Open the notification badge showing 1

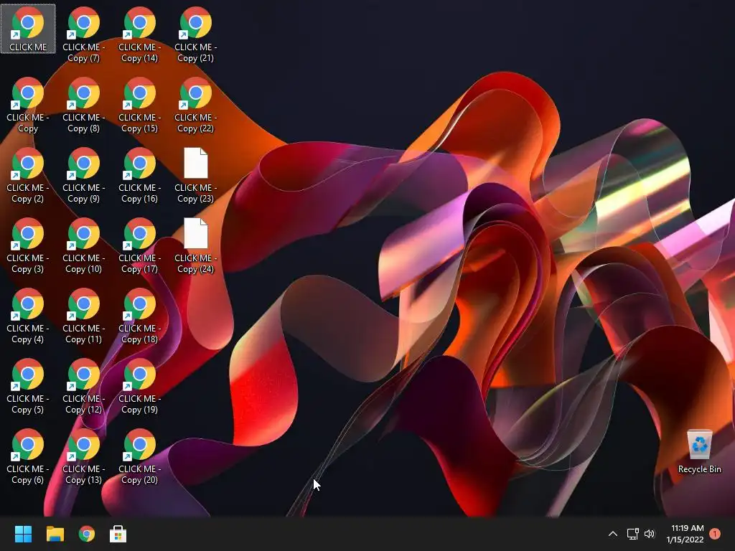click(x=715, y=534)
